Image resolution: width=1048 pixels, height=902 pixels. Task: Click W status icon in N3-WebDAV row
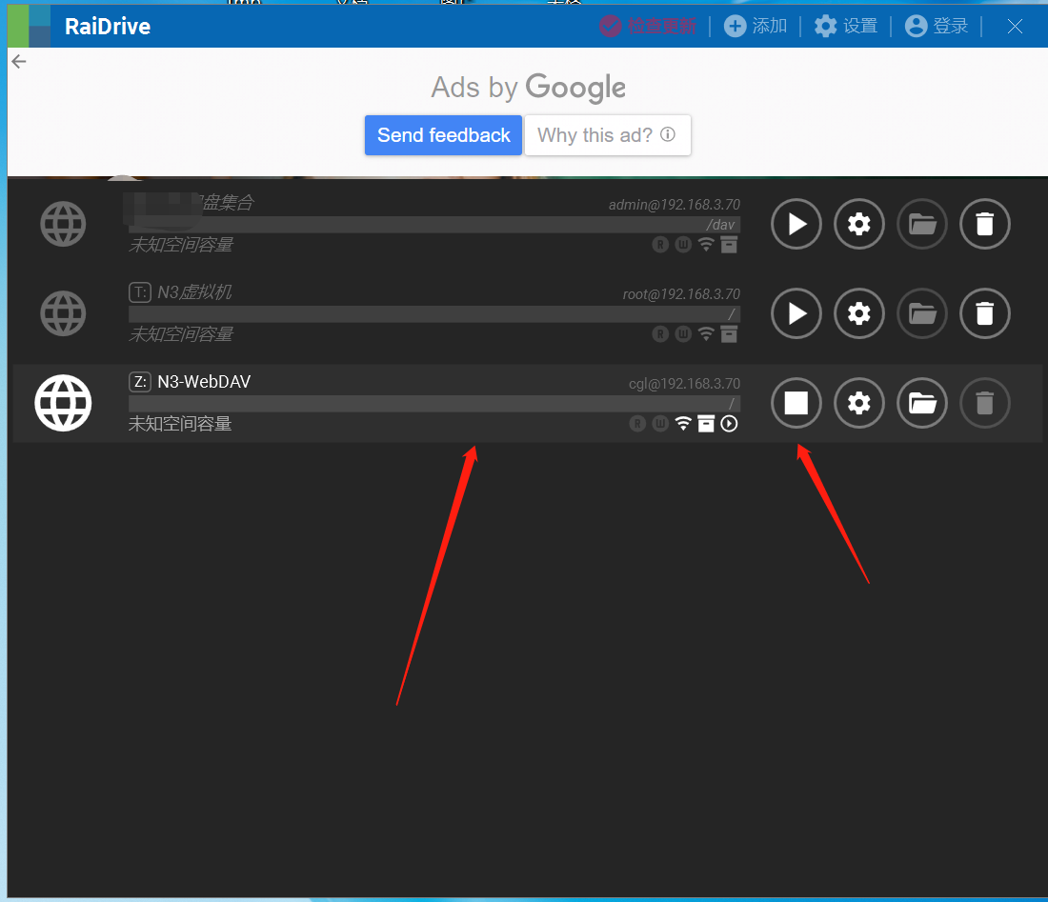(660, 424)
